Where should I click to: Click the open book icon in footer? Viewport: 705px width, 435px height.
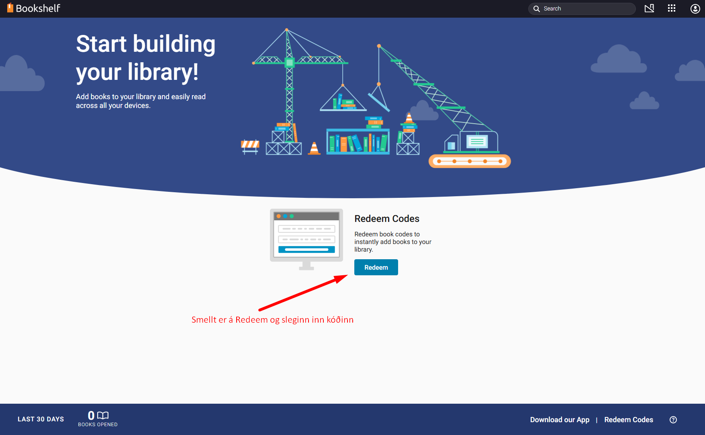point(103,415)
